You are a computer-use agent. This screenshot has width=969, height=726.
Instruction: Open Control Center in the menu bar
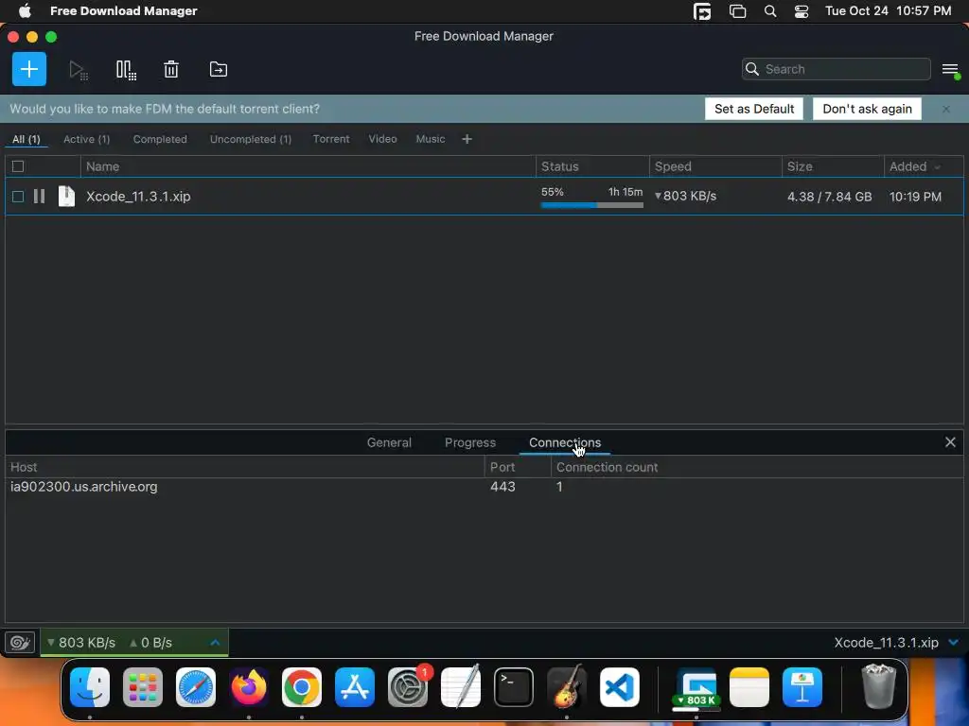coord(802,11)
